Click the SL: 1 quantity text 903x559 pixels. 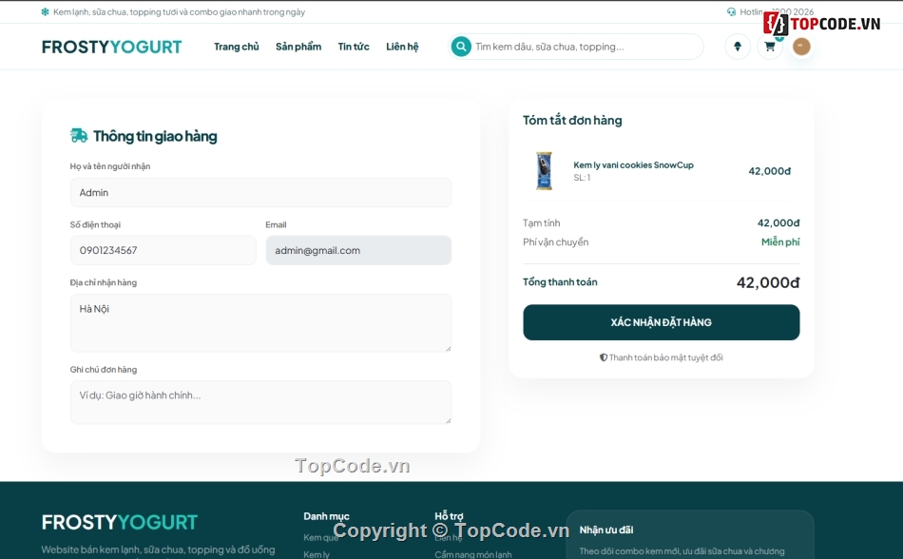coord(582,178)
